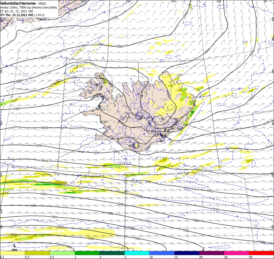
Task: Click the green 1 mm legend color band
Action: 87,253
